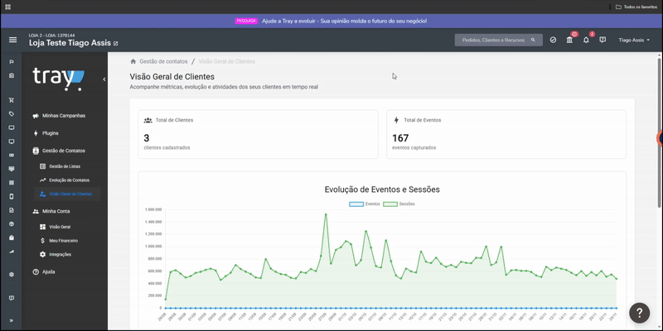Click the round question mark help button
Image resolution: width=663 pixels, height=331 pixels.
pyautogui.click(x=639, y=313)
